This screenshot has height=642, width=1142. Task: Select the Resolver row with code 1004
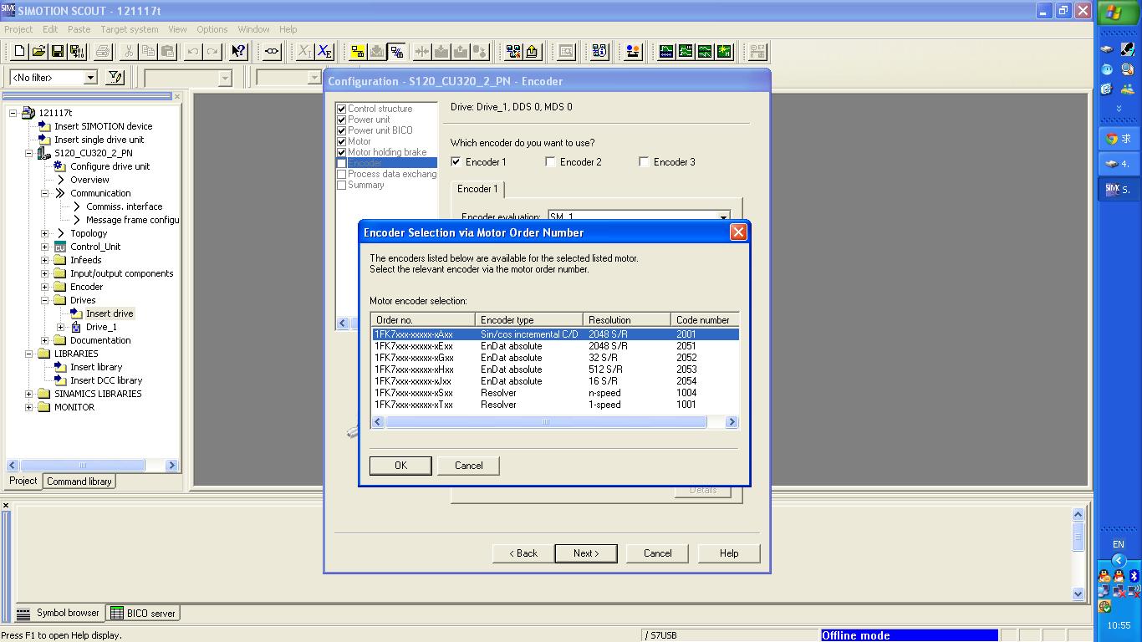click(555, 393)
